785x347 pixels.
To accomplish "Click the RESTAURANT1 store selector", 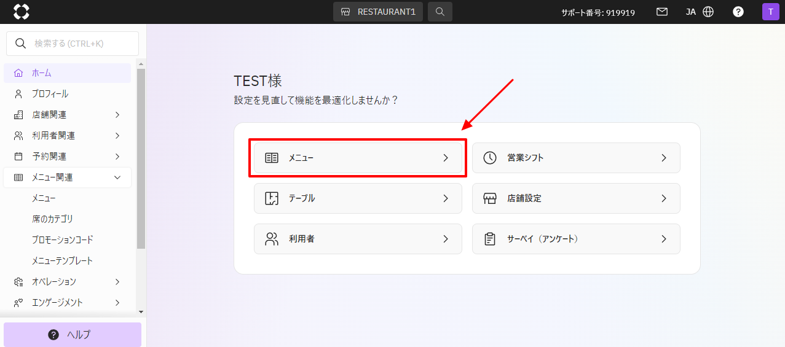I will pyautogui.click(x=378, y=12).
